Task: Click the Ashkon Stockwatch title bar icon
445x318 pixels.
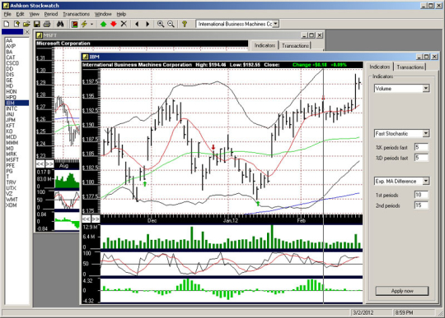Action: tap(6, 6)
